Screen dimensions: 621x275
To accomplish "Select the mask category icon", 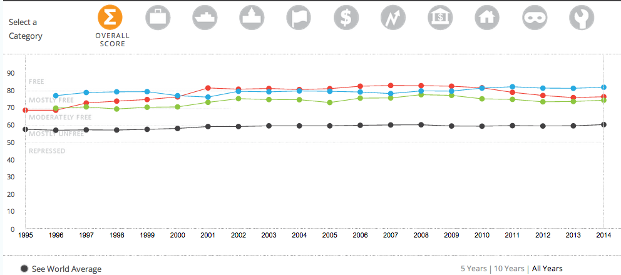I will click(x=535, y=18).
